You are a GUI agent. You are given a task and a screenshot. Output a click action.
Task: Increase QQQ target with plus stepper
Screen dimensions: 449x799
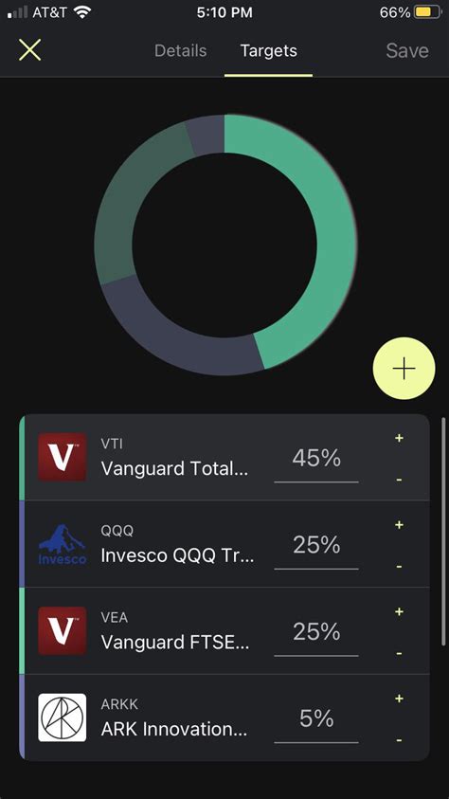point(399,525)
